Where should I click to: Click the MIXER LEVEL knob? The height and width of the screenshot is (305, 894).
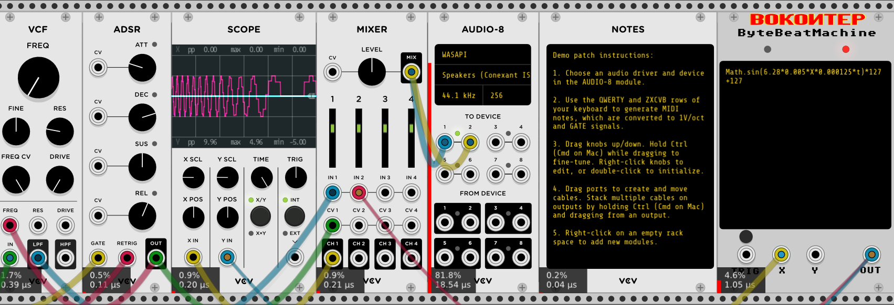pos(372,72)
